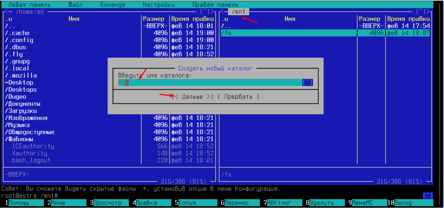Confirm with the "Дальше" button
This screenshot has width=444, height=208.
[192, 97]
